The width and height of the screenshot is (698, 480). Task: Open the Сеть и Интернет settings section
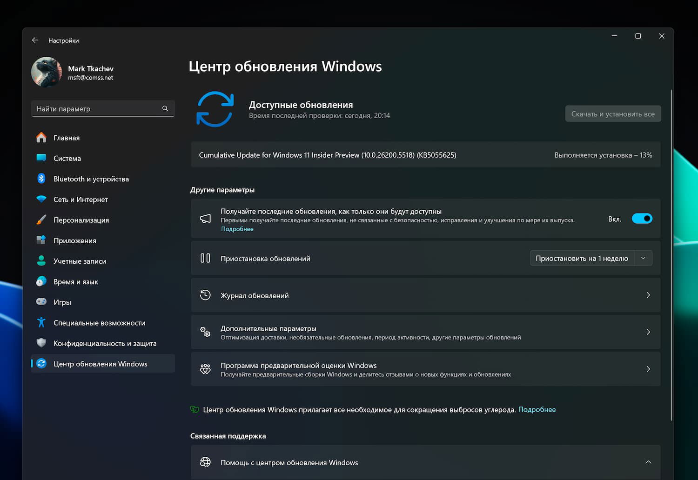click(x=81, y=200)
